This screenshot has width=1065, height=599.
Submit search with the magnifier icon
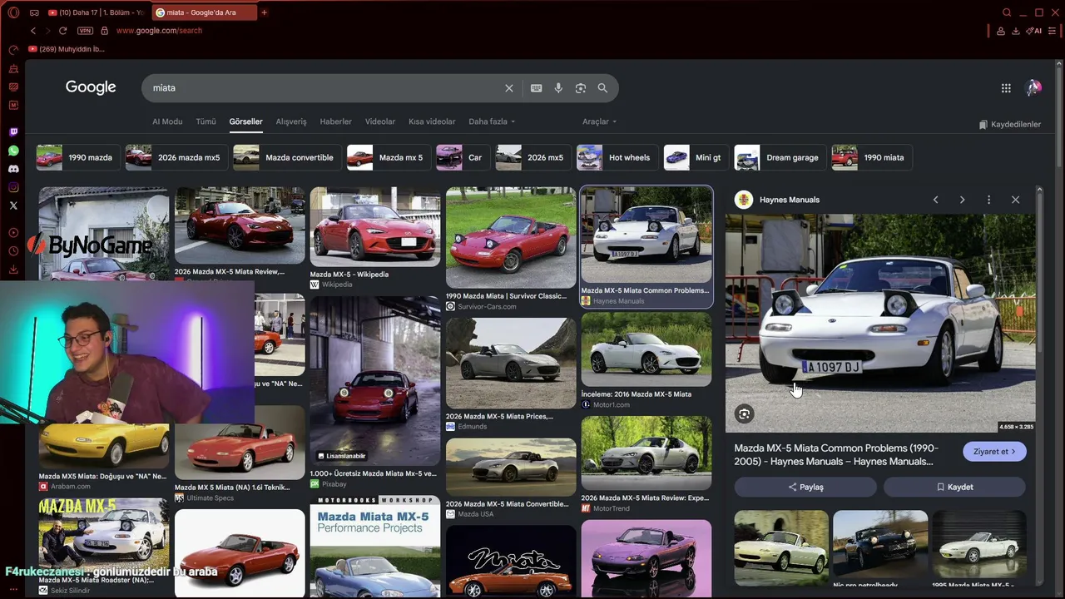(602, 88)
